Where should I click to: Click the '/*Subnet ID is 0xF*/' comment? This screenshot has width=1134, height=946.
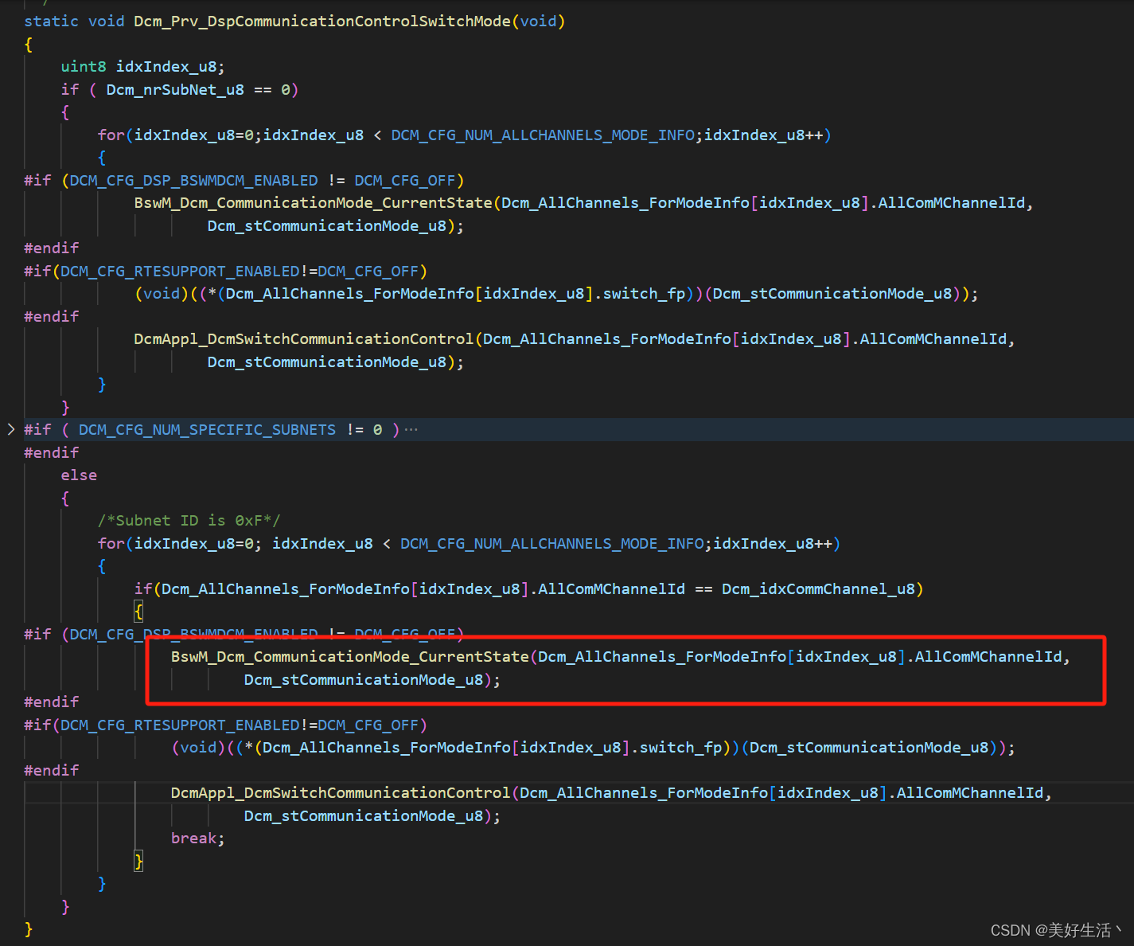click(189, 521)
